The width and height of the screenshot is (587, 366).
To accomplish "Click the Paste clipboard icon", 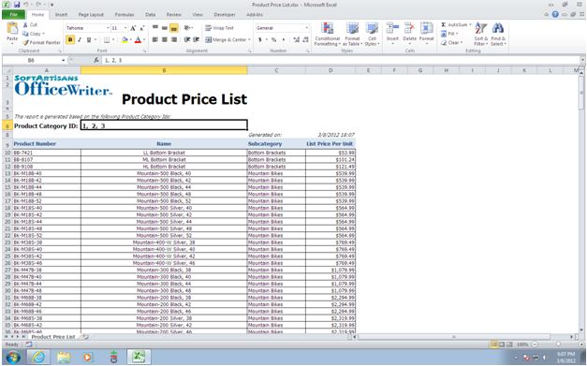I will pos(12,28).
